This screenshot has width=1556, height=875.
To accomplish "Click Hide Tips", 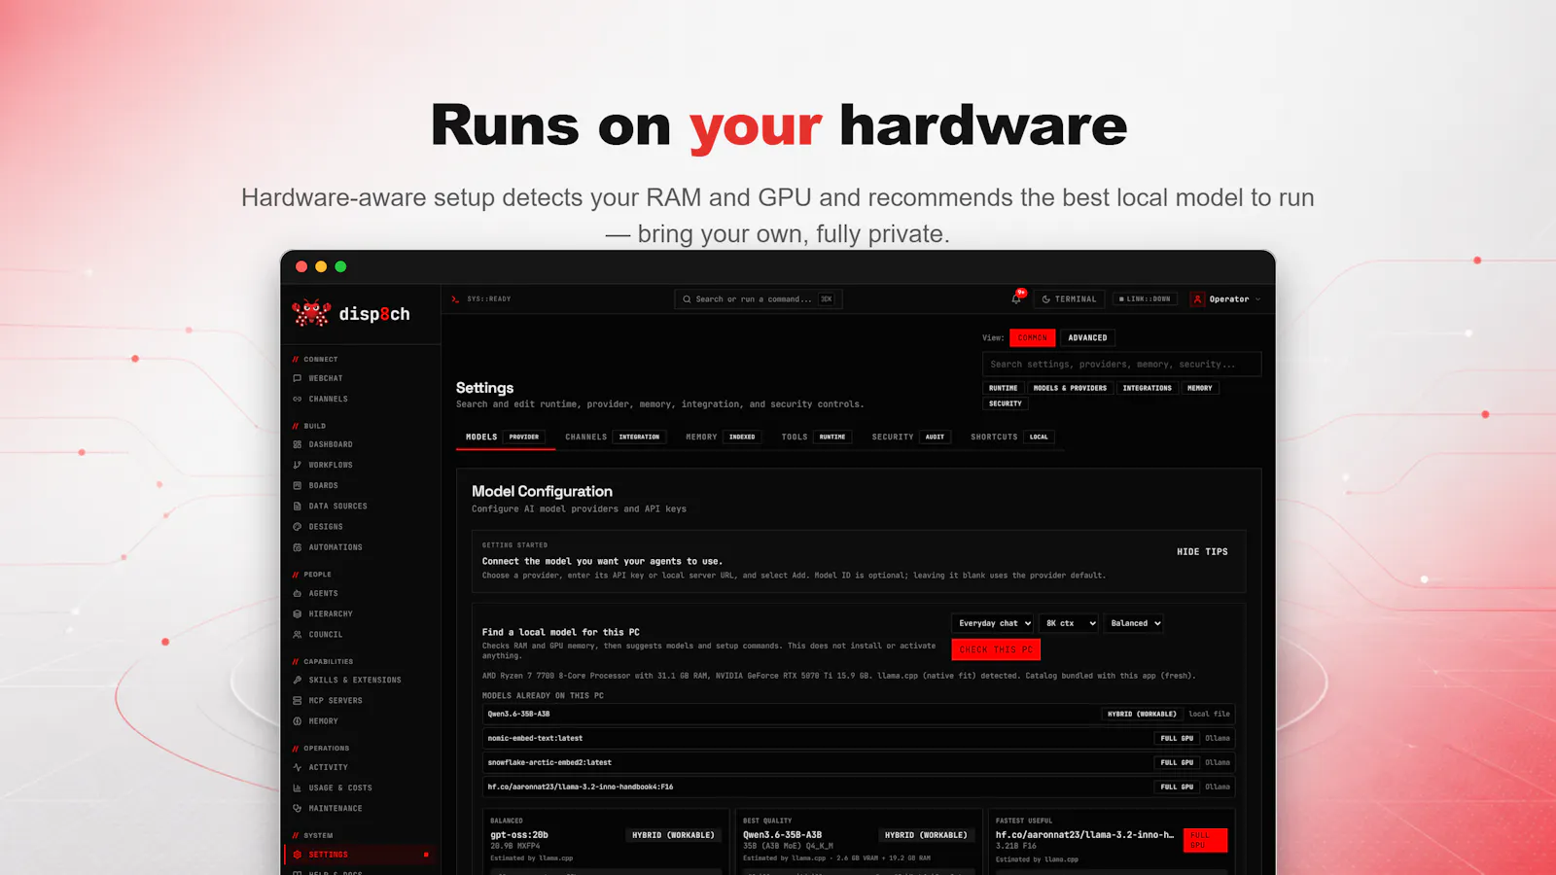I will 1202,552.
